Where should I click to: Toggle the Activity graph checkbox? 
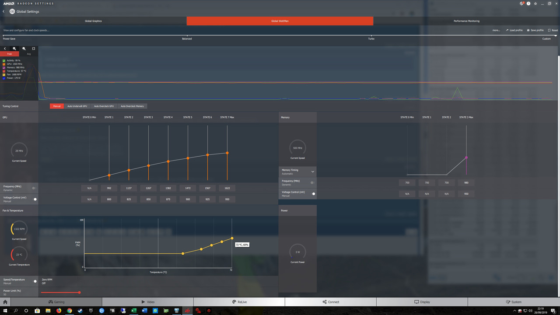coord(4,60)
